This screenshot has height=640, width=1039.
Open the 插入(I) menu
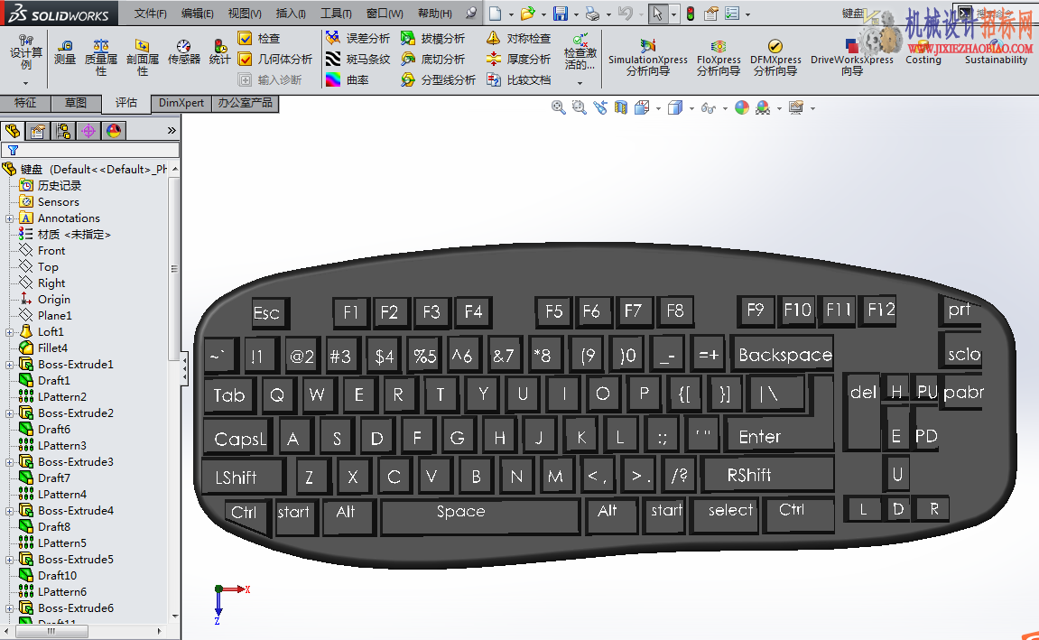pos(291,14)
